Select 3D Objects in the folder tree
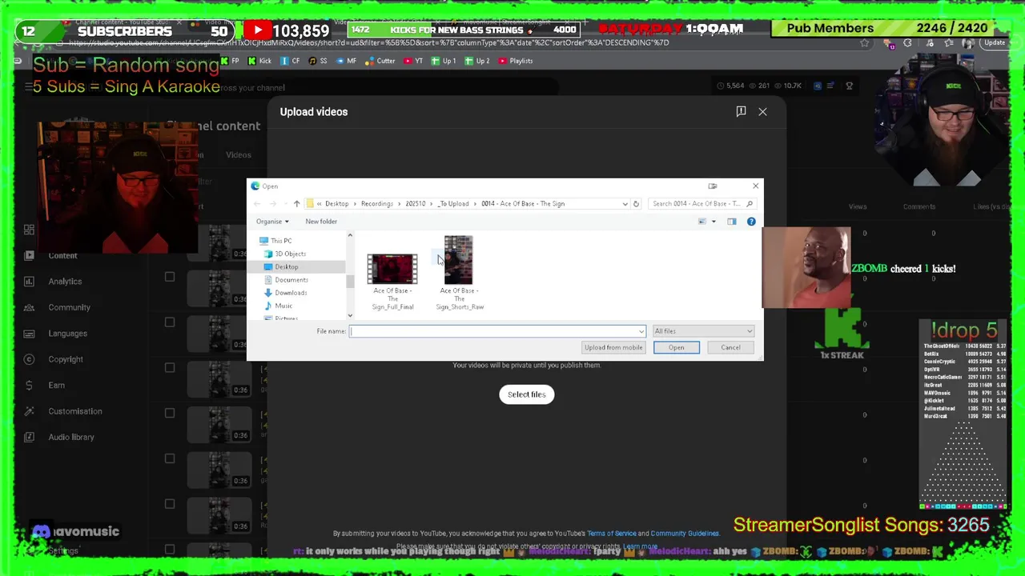 (284, 254)
